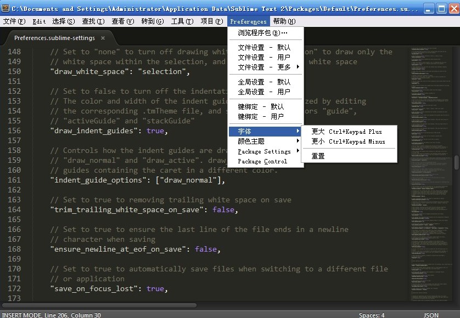Viewport: 460px width, 318px height.
Task: Open the Edit menu
Action: (x=39, y=21)
